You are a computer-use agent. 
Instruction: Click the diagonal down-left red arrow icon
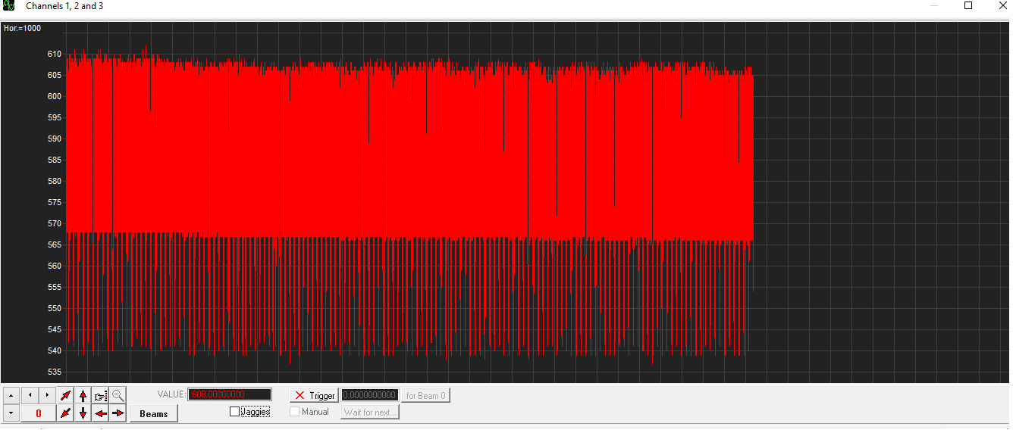66,413
